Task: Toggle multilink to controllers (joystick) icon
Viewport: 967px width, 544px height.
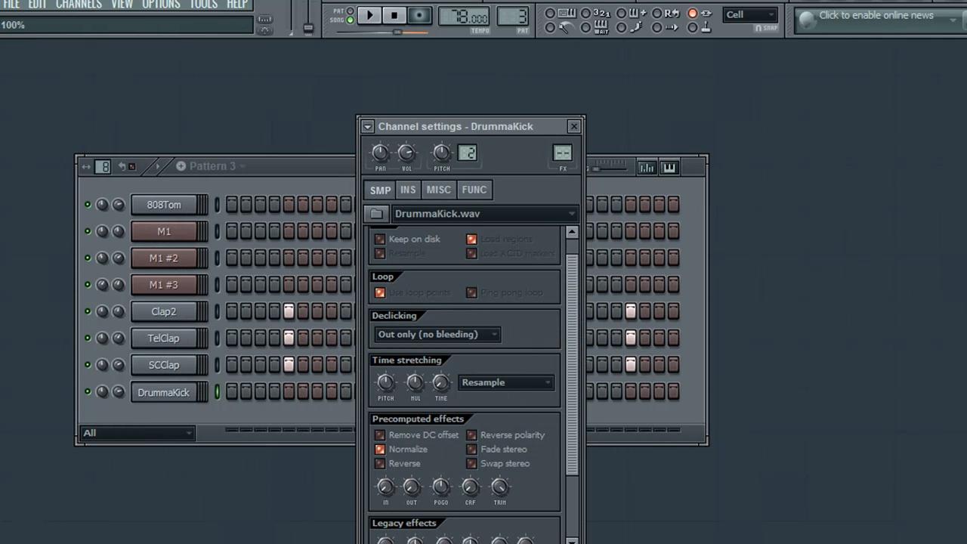Action: 706,28
